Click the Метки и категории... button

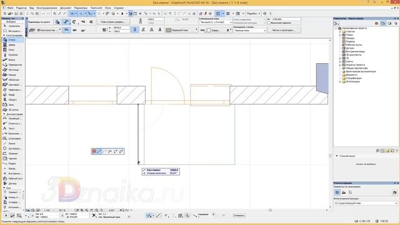[x=284, y=30]
